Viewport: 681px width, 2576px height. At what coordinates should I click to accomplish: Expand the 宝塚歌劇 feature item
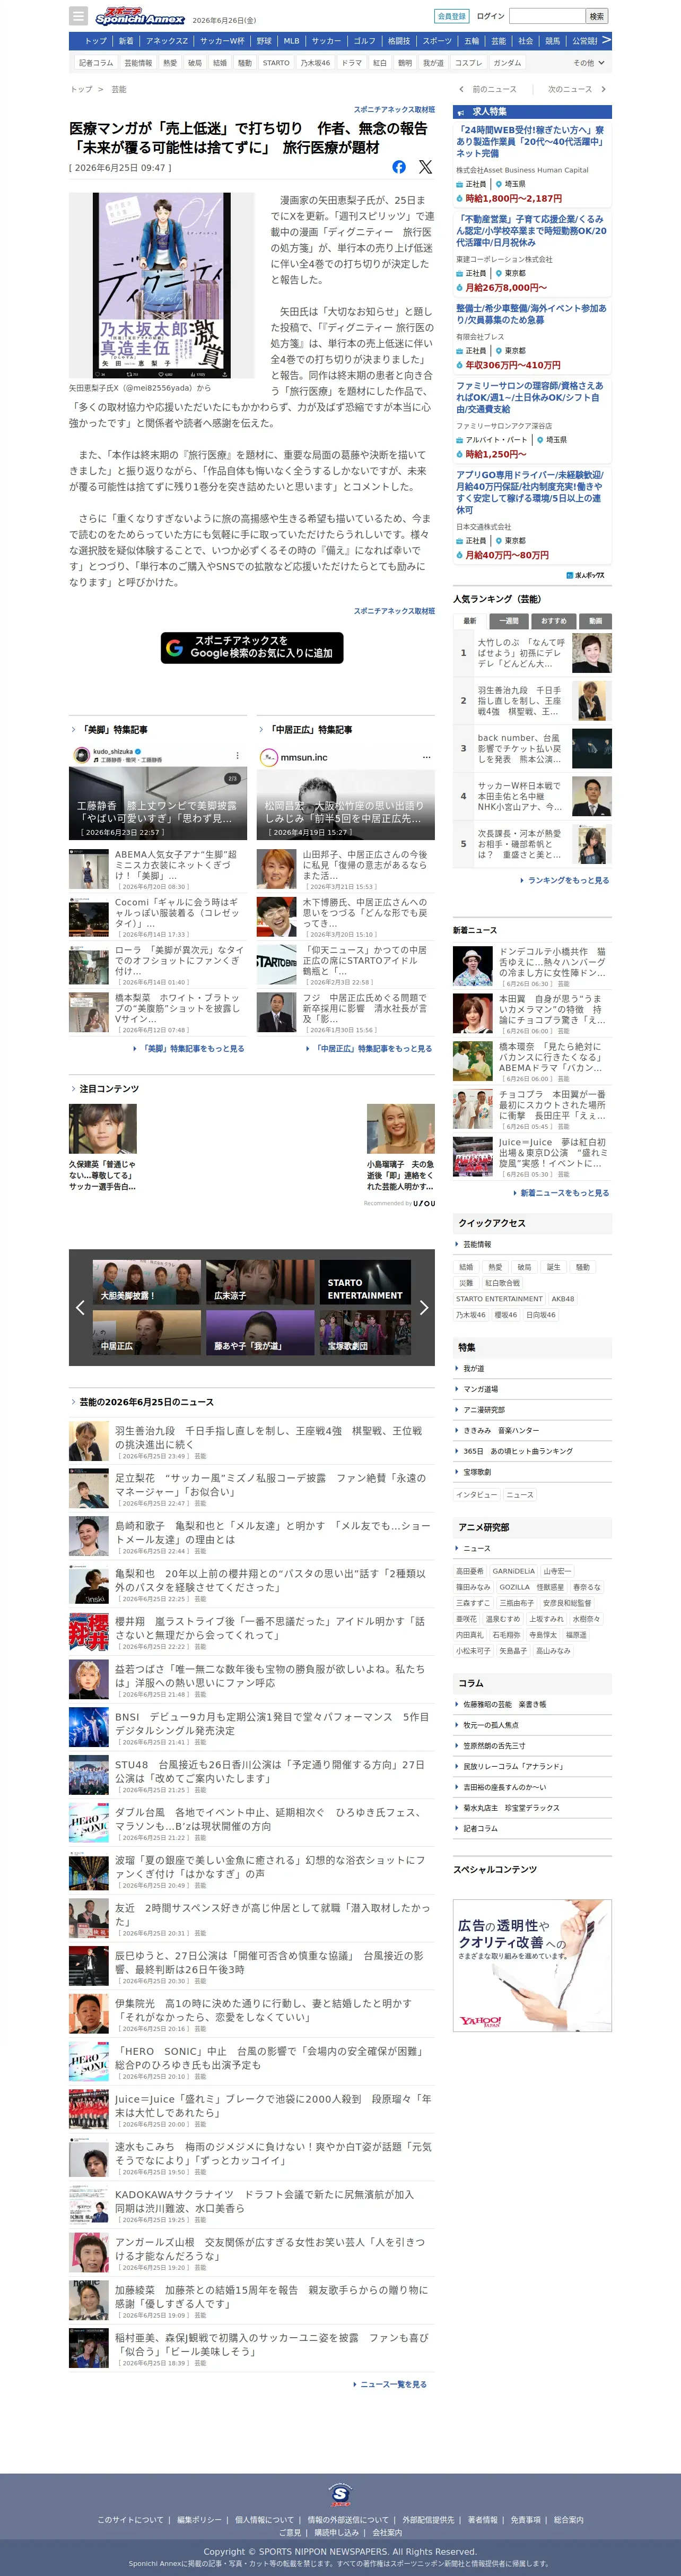pyautogui.click(x=532, y=1472)
